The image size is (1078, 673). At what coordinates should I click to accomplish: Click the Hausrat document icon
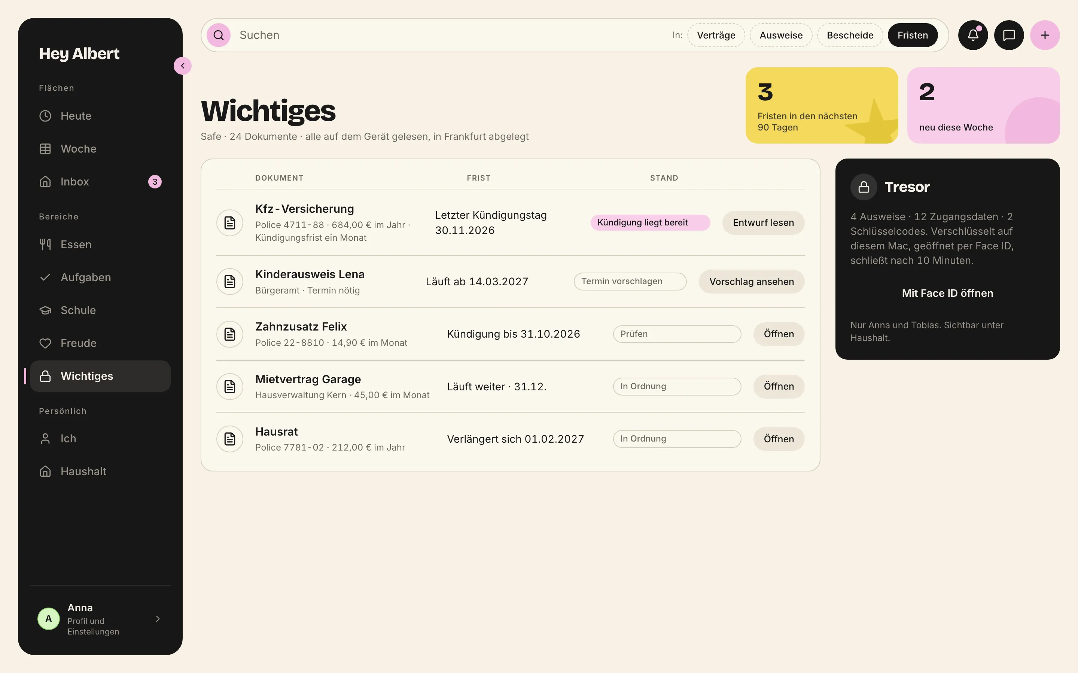tap(230, 439)
